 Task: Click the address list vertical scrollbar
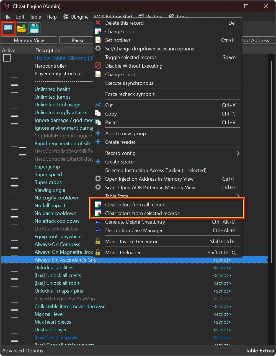(x=272, y=162)
